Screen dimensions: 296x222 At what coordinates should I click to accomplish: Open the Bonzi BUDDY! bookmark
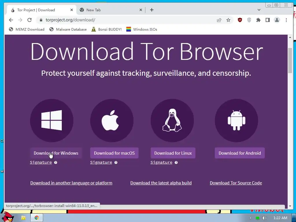tap(106, 29)
